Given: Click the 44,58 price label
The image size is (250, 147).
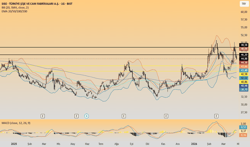Looking at the screenshot, I should tap(244, 63).
